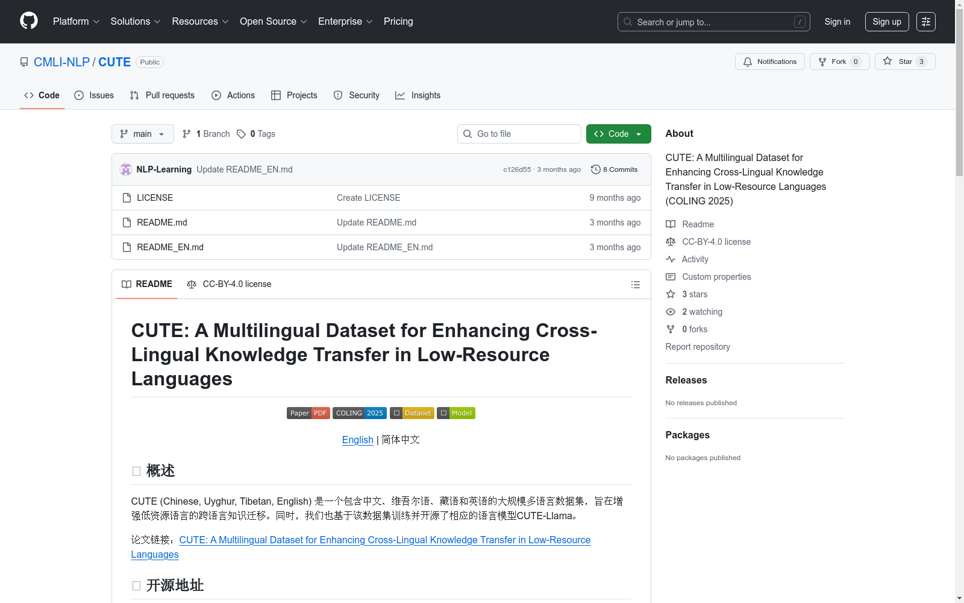Click the eye icon beside 2 watching

[x=671, y=312]
